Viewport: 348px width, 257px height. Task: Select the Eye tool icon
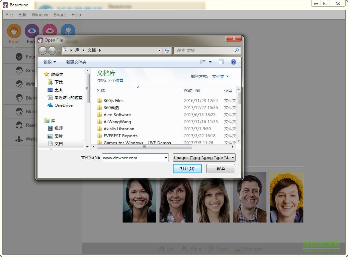[x=32, y=31]
